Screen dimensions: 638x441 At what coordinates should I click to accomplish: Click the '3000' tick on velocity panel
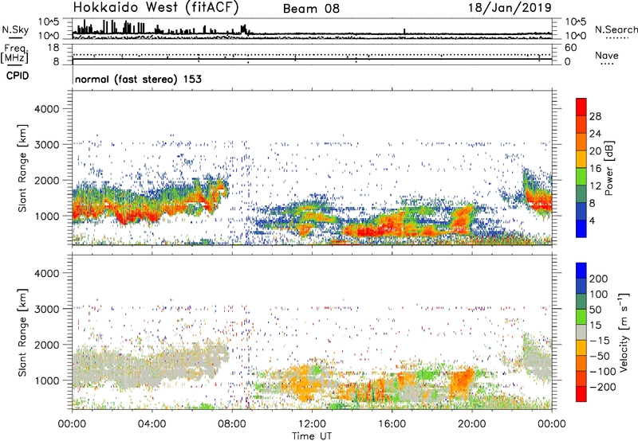coord(46,309)
